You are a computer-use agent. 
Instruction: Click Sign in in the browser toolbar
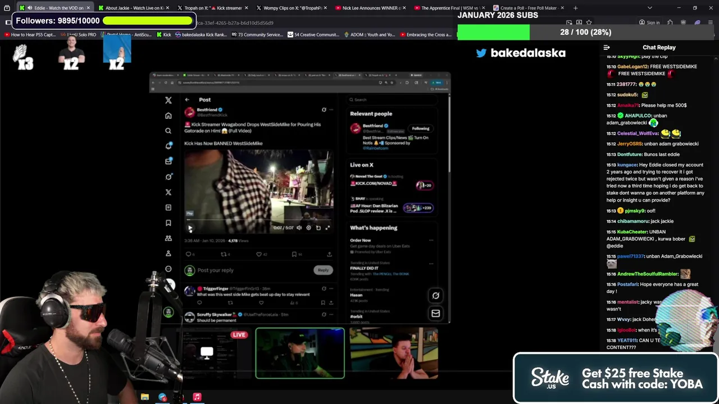[x=649, y=23]
